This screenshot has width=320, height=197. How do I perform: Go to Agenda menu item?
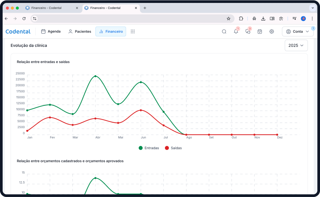point(51,31)
